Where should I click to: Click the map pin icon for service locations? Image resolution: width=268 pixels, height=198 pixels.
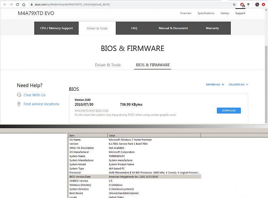coord(19,104)
